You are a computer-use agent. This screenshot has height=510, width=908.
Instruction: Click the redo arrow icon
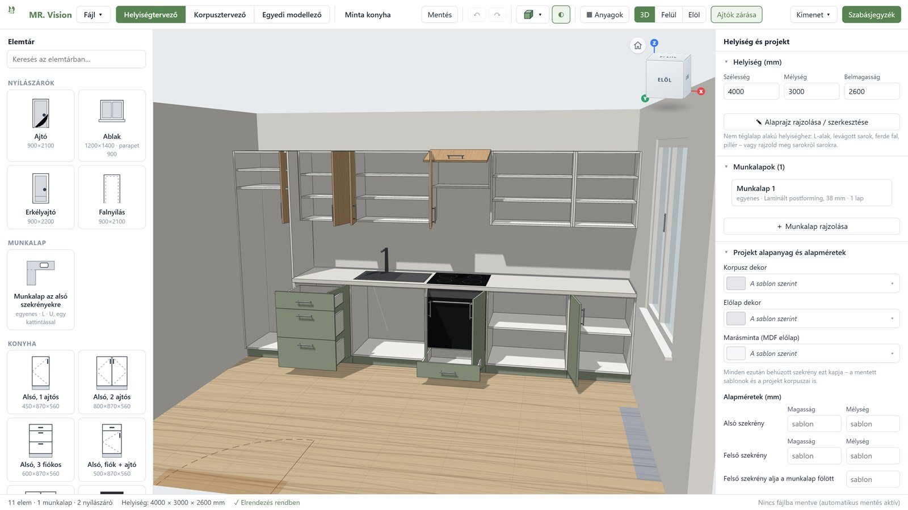[497, 15]
